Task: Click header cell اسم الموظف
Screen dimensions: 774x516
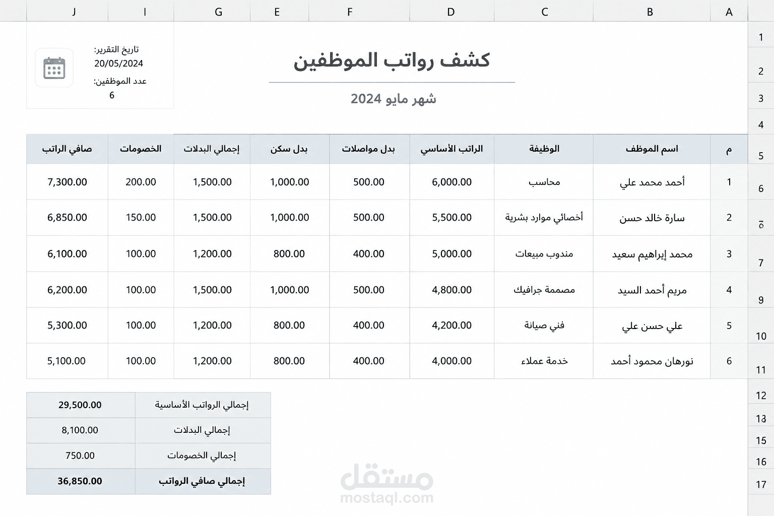Action: (652, 149)
